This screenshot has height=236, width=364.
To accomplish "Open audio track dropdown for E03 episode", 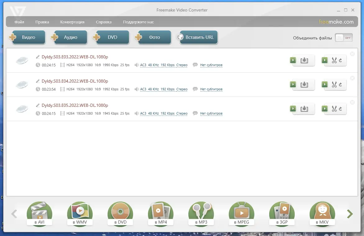I will click(164, 65).
